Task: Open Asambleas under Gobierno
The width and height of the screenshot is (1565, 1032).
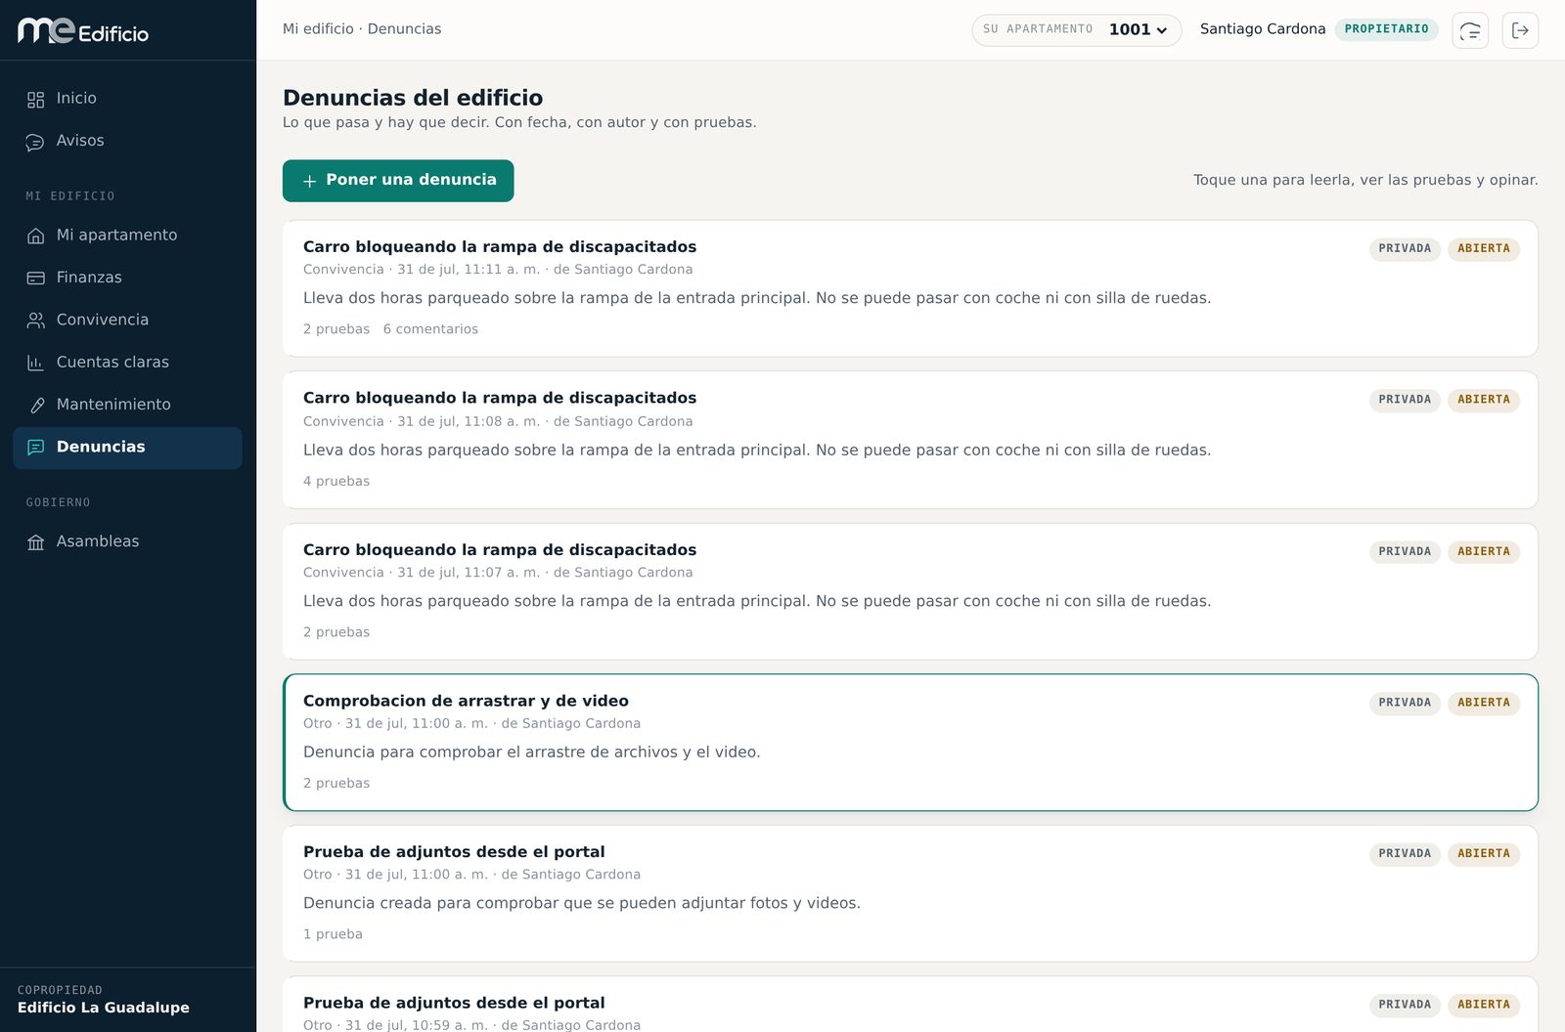Action: pos(128,541)
